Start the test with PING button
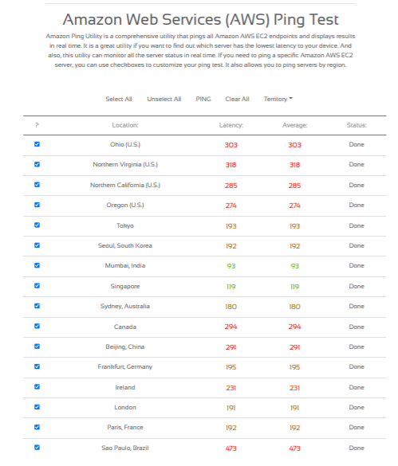Image resolution: width=398 pixels, height=466 pixels. point(203,99)
